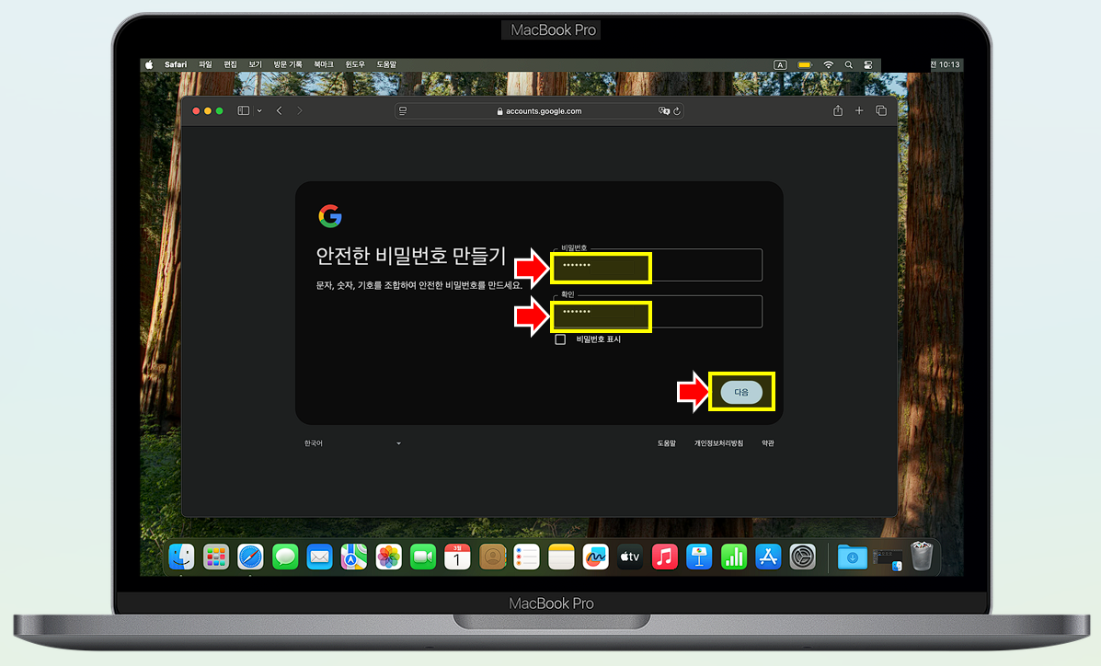Viewport: 1101px width, 666px height.
Task: Open Apple TV from the Dock
Action: pyautogui.click(x=630, y=557)
